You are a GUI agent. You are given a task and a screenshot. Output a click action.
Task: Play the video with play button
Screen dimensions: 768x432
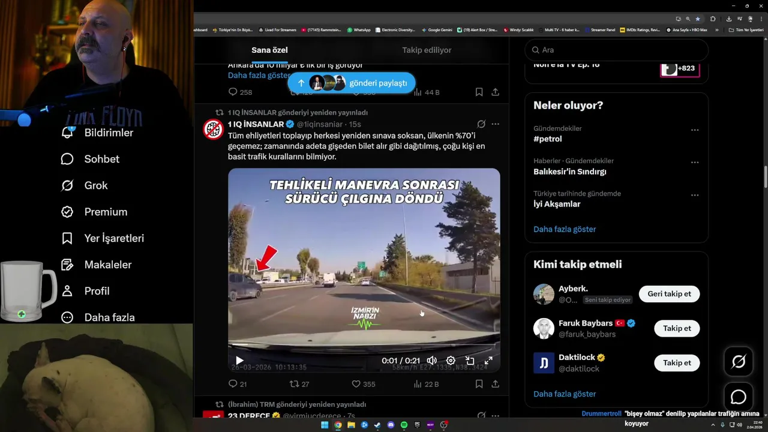239,361
